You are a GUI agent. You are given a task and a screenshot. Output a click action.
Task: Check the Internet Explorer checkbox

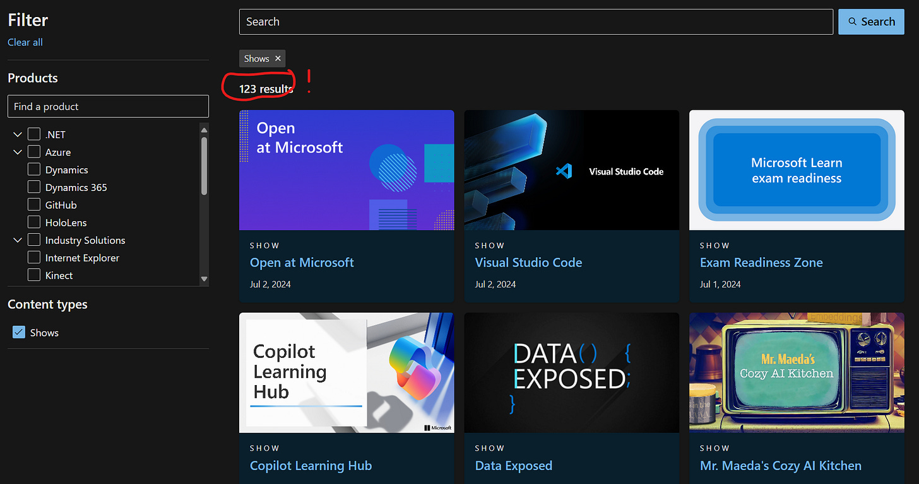coord(34,258)
